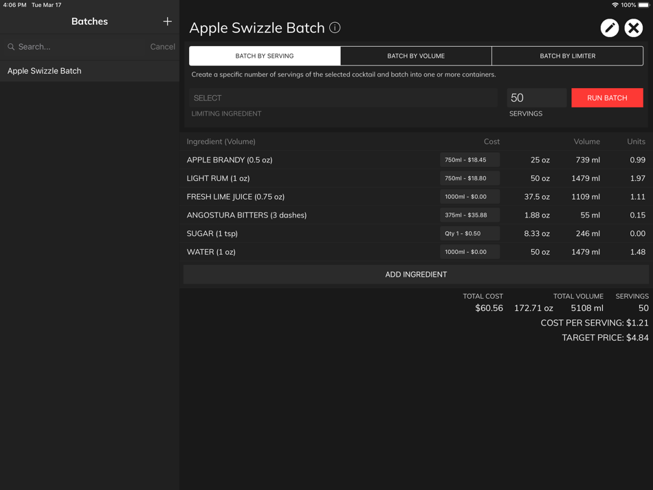Edit batch with the pencil icon
The image size is (653, 490).
(x=609, y=28)
